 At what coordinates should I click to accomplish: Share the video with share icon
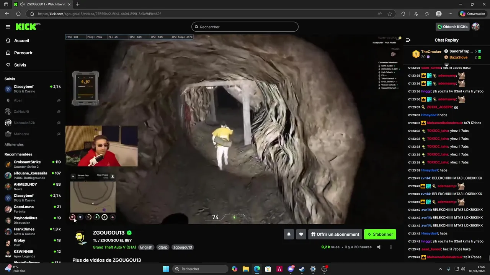click(379, 247)
